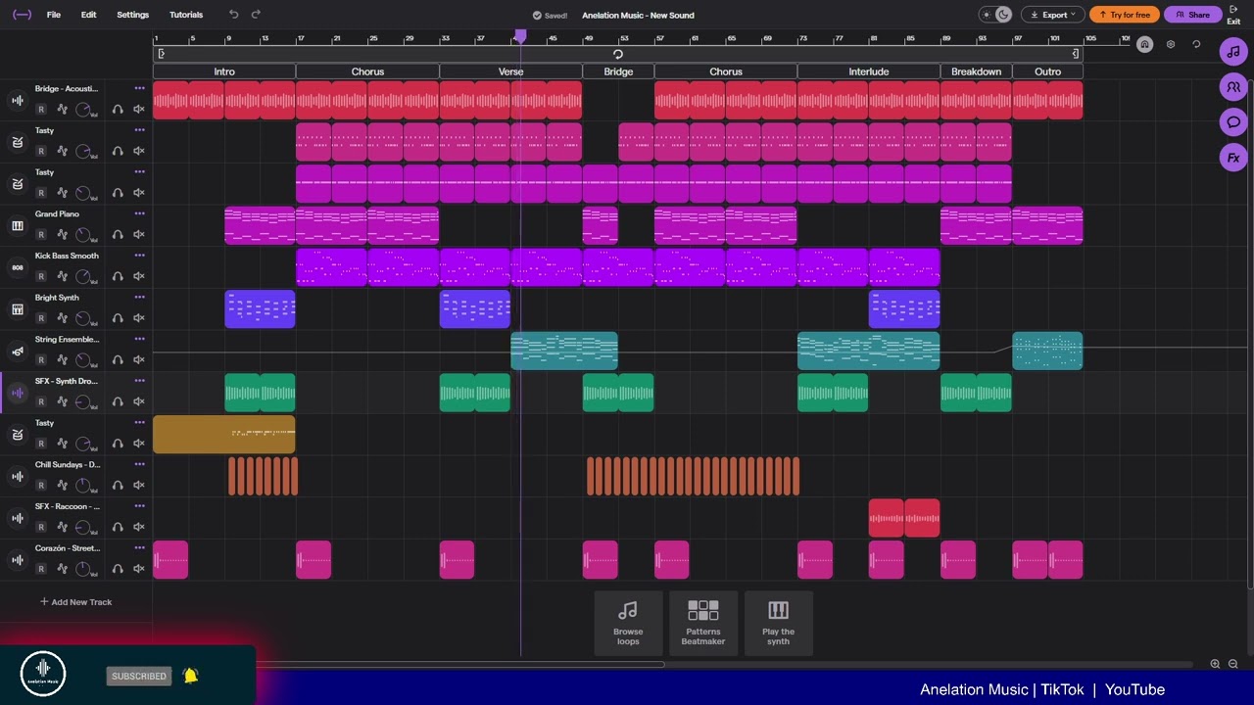Mute the SFX - Synth Drop track
The width and height of the screenshot is (1254, 705).
pyautogui.click(x=138, y=401)
